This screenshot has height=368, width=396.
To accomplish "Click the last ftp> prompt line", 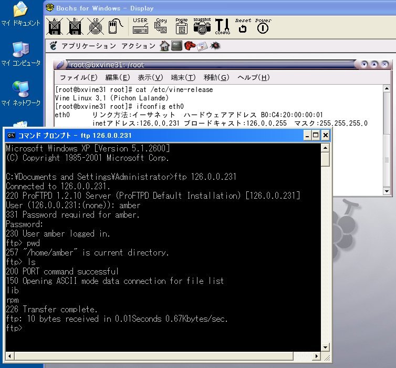I will [14, 328].
